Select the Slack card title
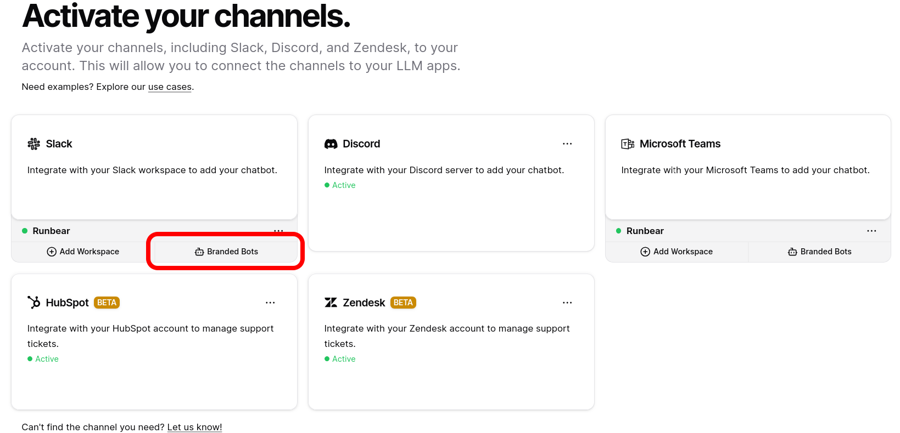The height and width of the screenshot is (433, 900). 59,144
